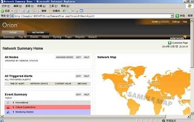Open the Top 10 view
Viewport: 194px width, 122px height.
(22, 37)
